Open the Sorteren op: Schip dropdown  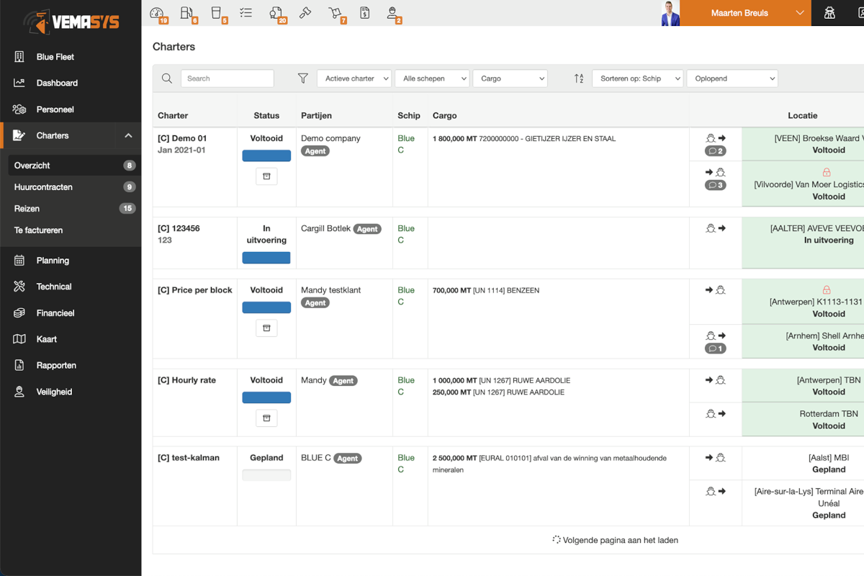coord(637,78)
